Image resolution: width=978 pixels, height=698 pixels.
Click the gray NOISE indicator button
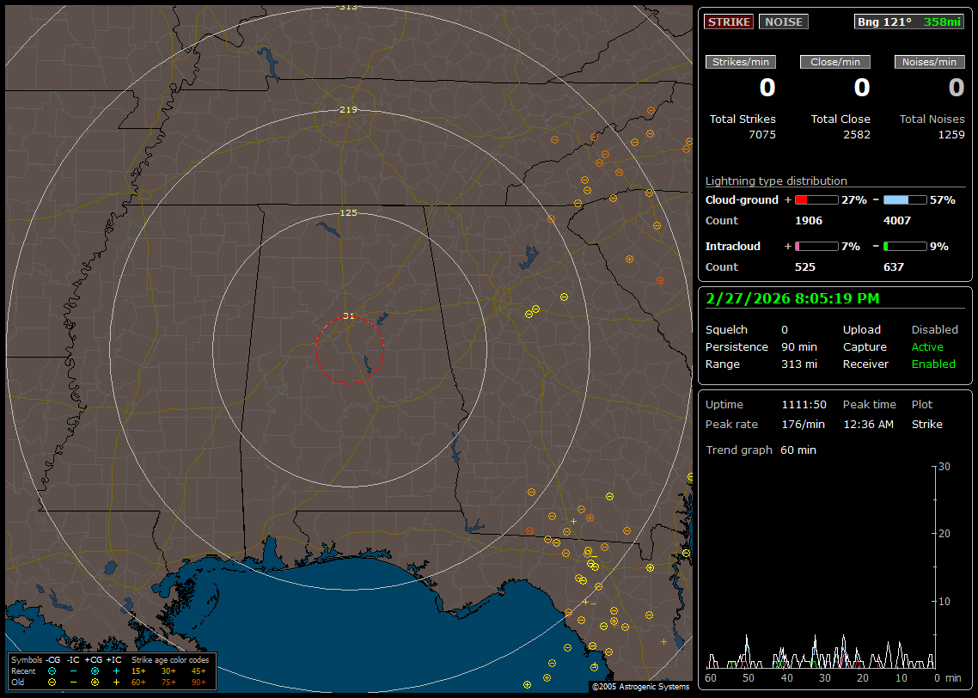coord(783,21)
